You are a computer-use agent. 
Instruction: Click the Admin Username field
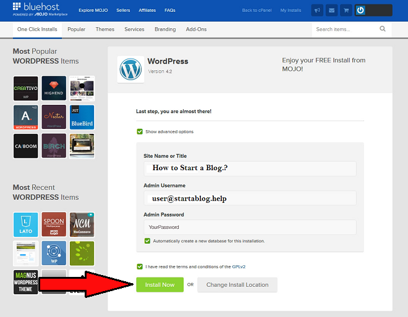coord(250,198)
